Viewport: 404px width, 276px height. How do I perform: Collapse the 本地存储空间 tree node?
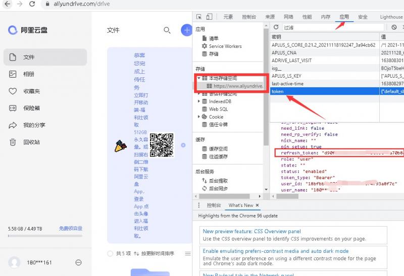coord(198,78)
